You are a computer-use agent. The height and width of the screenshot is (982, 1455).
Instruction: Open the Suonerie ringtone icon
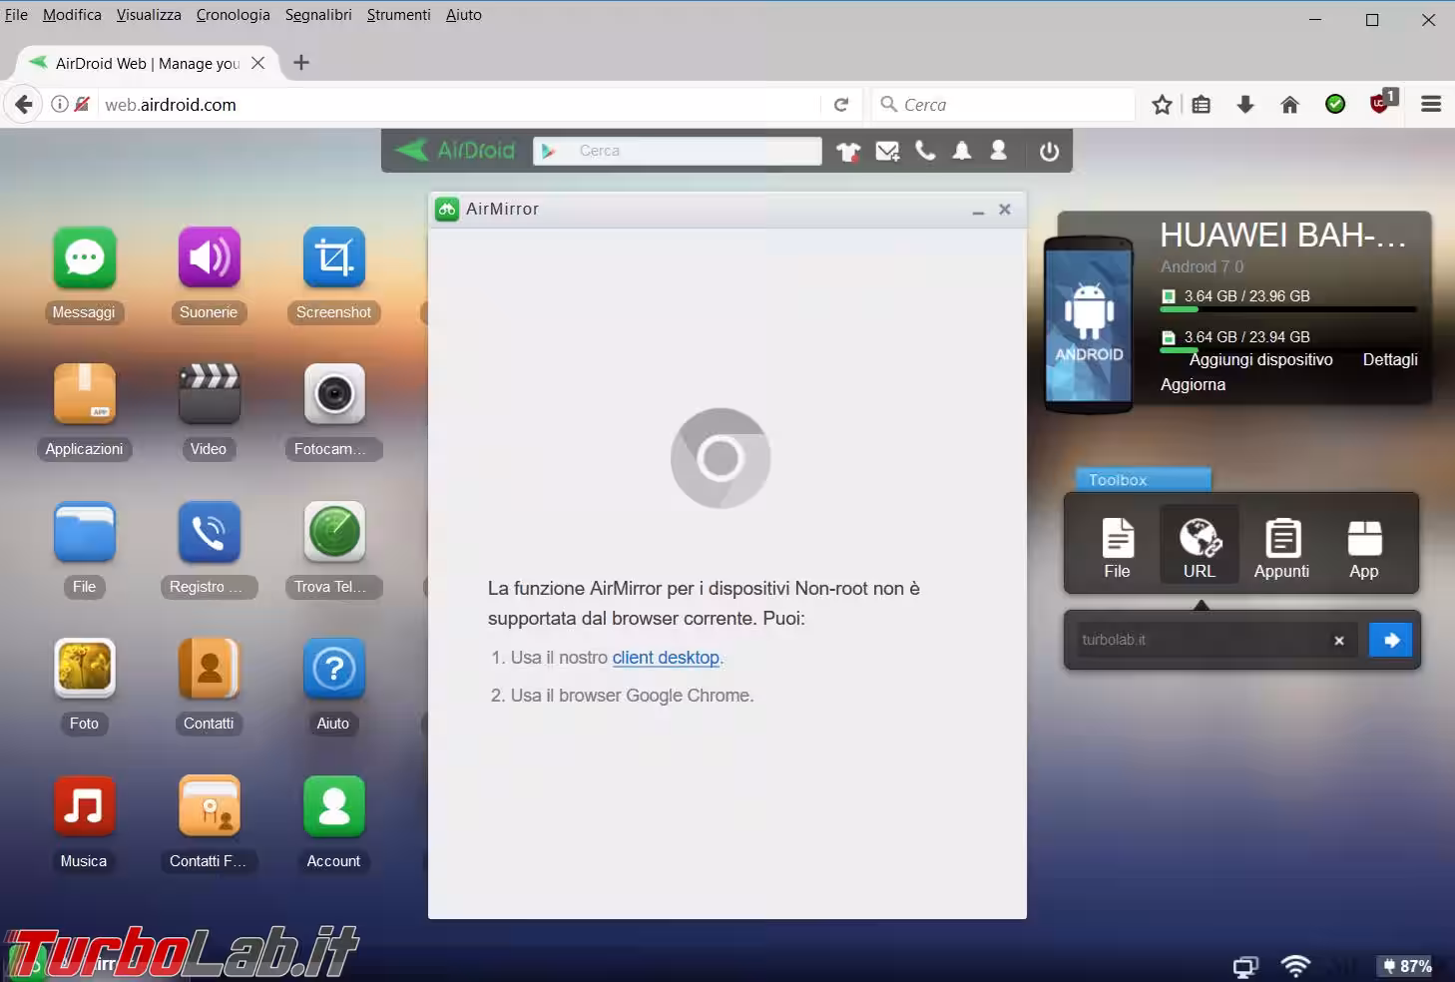click(209, 258)
